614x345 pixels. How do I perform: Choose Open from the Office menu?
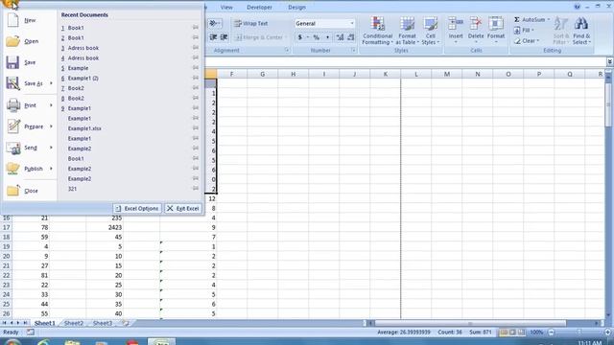[x=30, y=41]
